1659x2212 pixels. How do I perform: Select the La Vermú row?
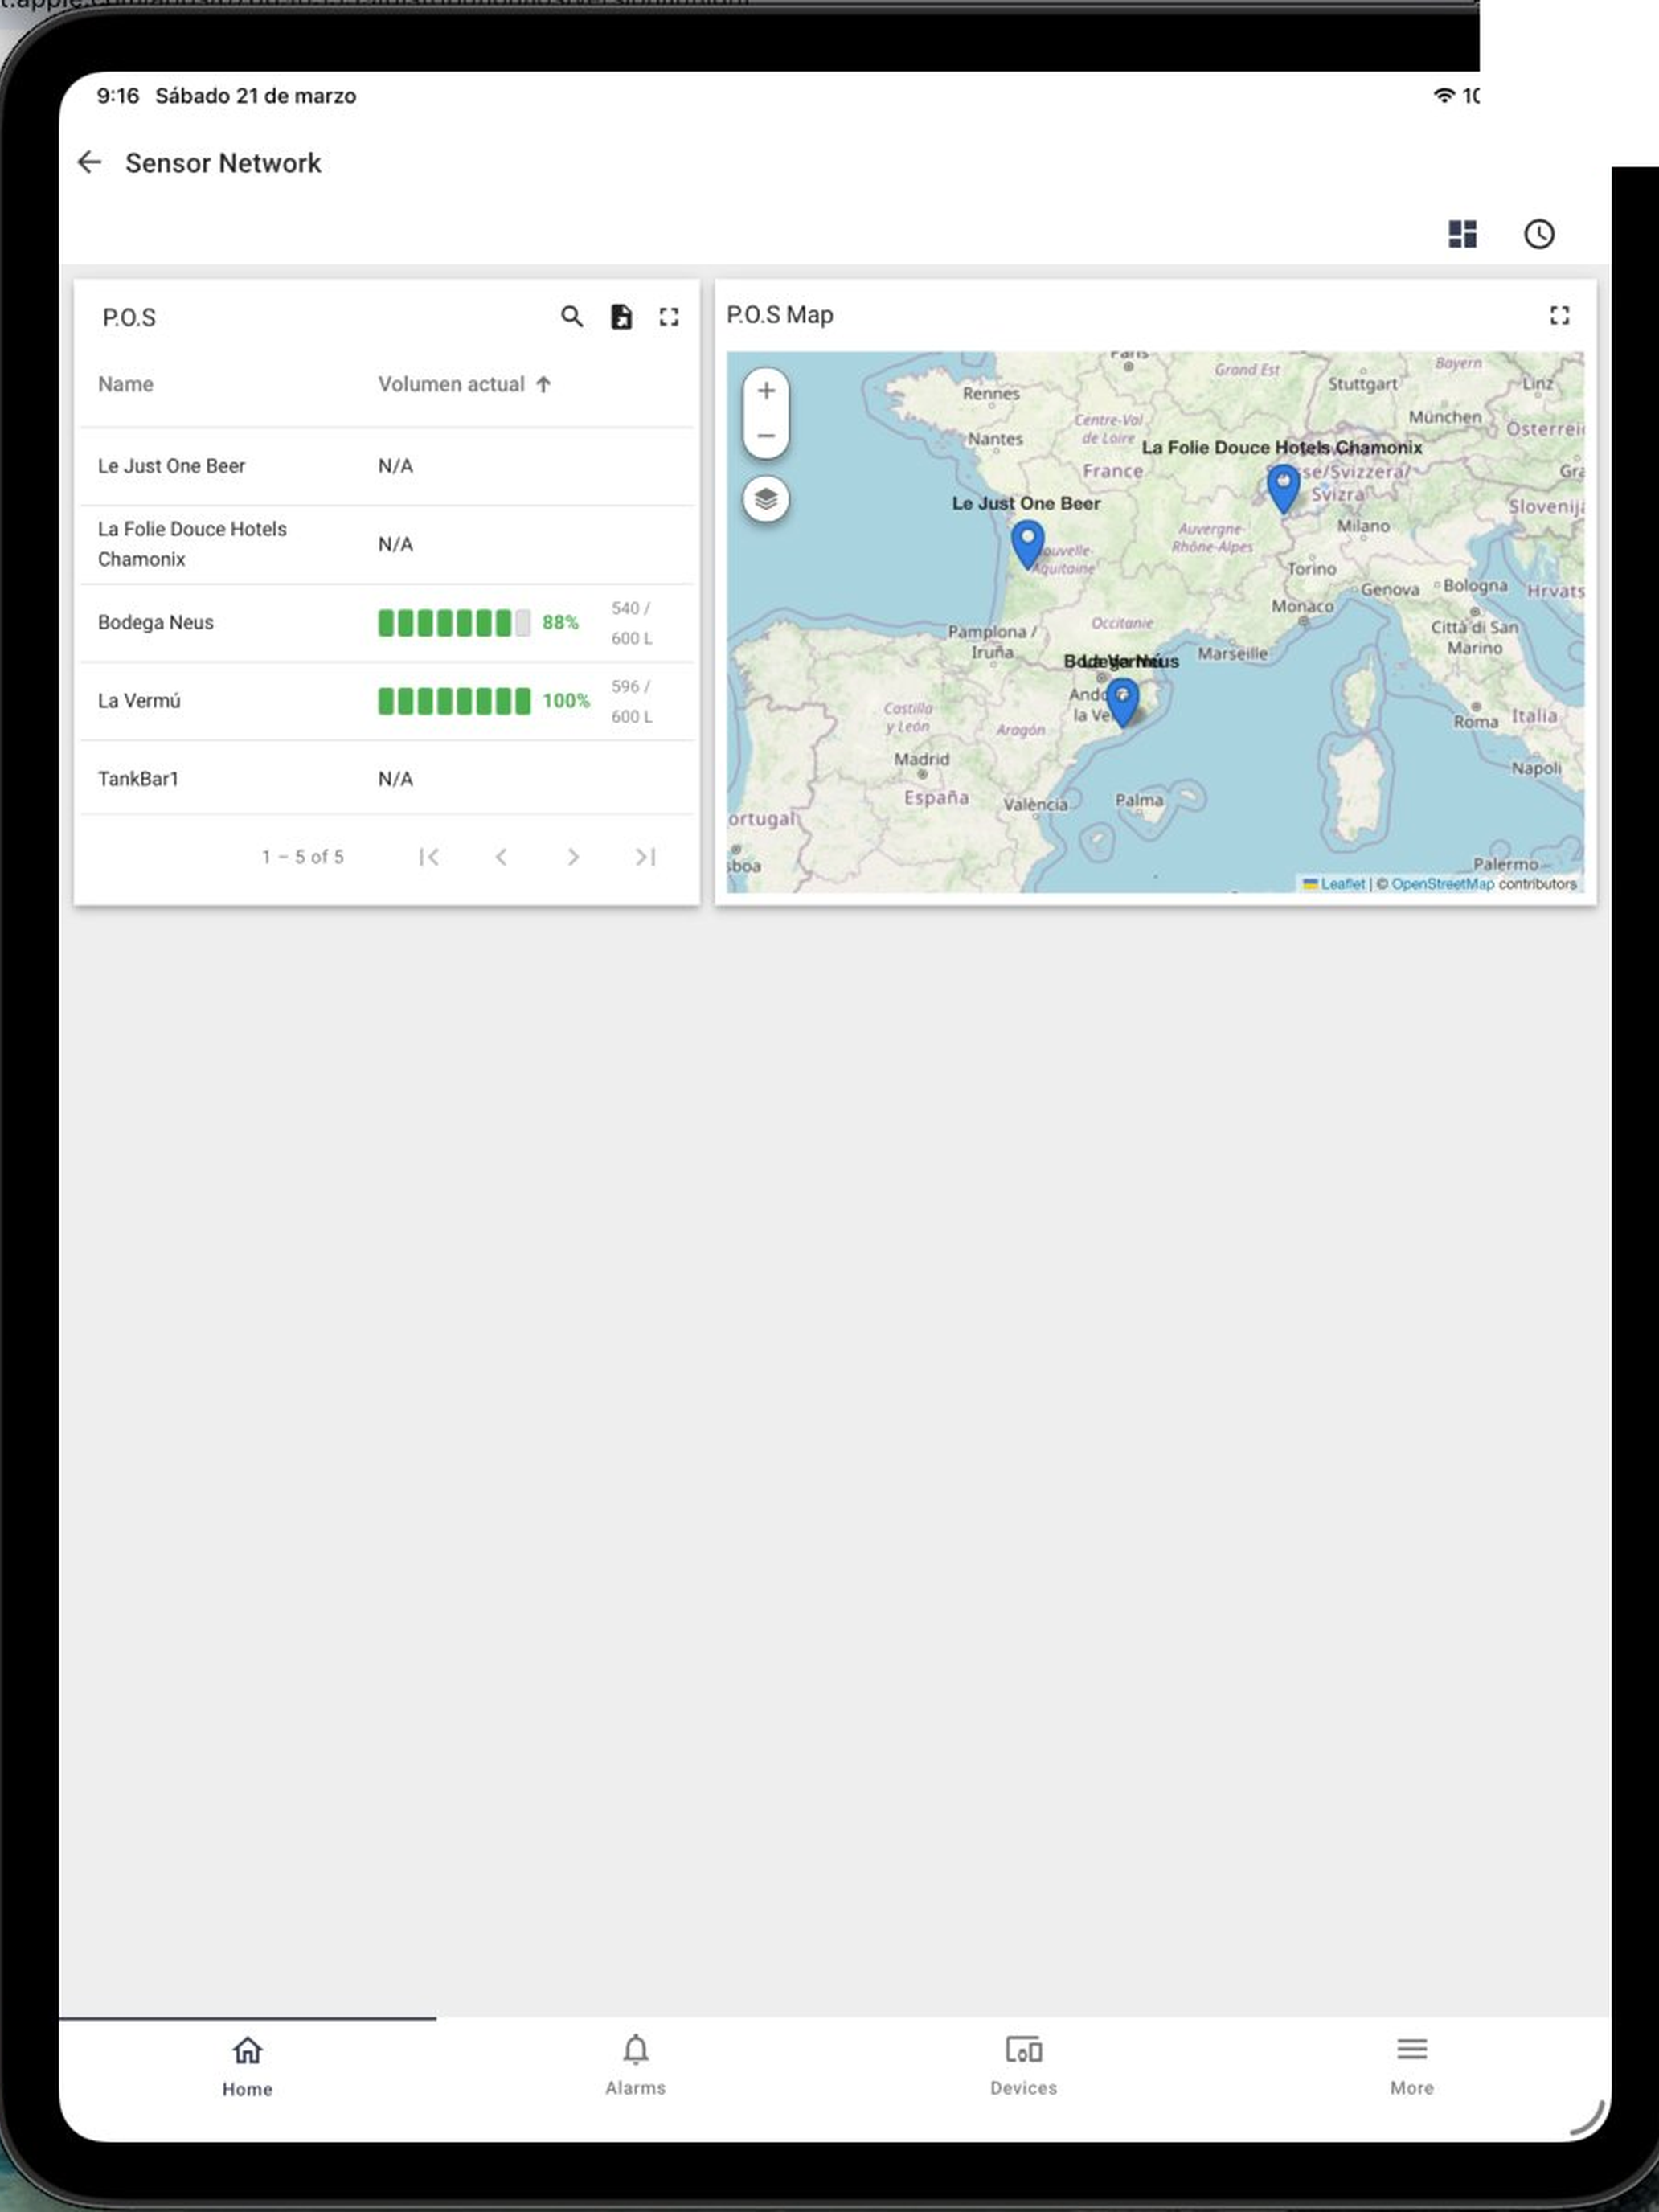(387, 701)
